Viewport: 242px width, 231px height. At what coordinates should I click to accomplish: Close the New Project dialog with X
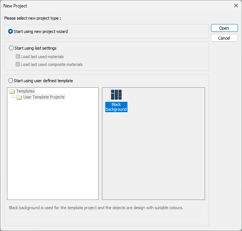[x=236, y=6]
